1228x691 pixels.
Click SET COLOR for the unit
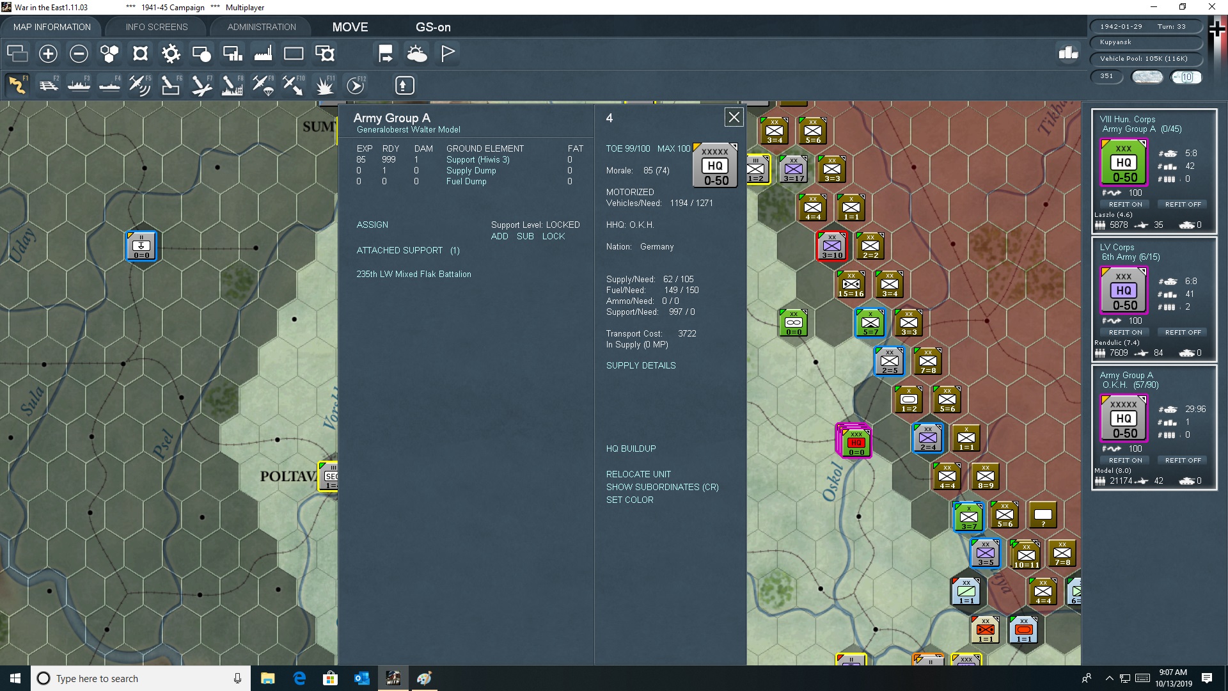pos(629,500)
